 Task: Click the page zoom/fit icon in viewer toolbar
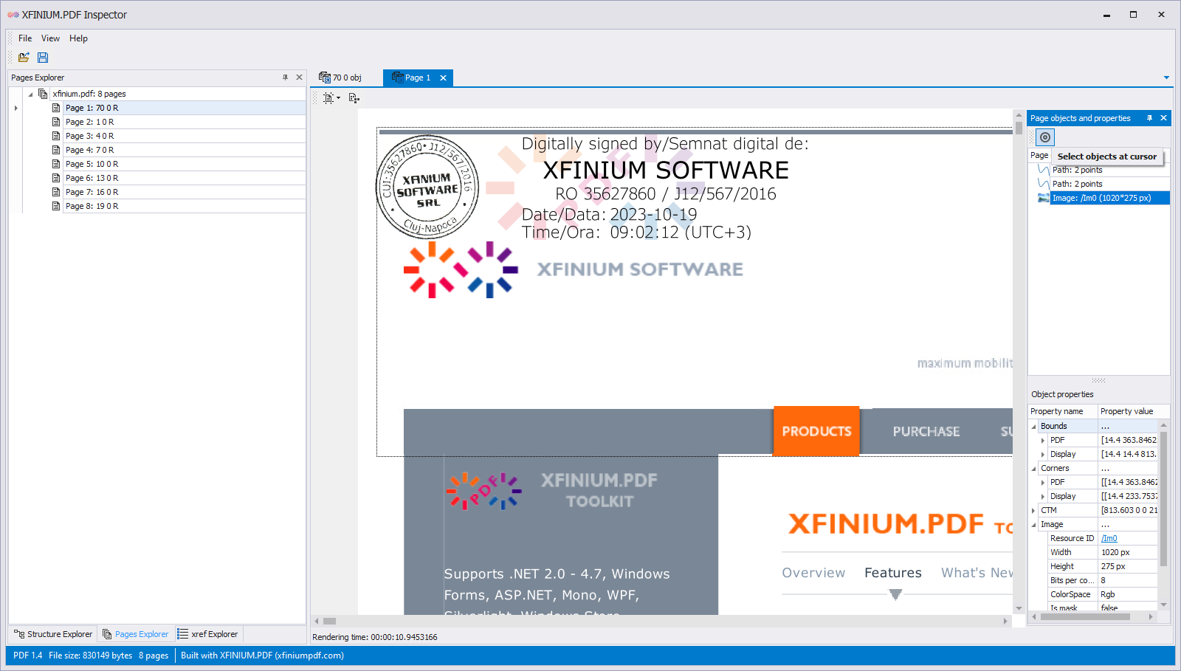328,97
